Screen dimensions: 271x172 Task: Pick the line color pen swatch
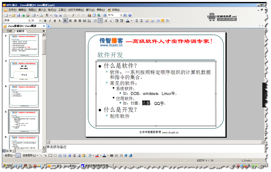tap(97, 155)
